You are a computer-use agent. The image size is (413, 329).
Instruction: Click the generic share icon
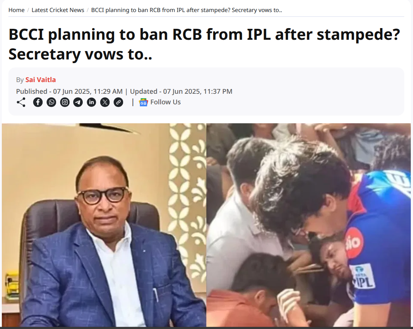(21, 102)
